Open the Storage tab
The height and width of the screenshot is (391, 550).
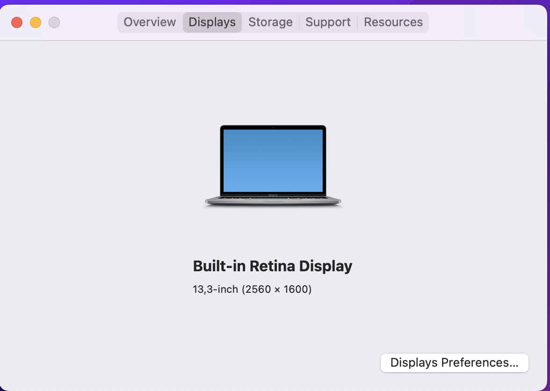pos(270,22)
